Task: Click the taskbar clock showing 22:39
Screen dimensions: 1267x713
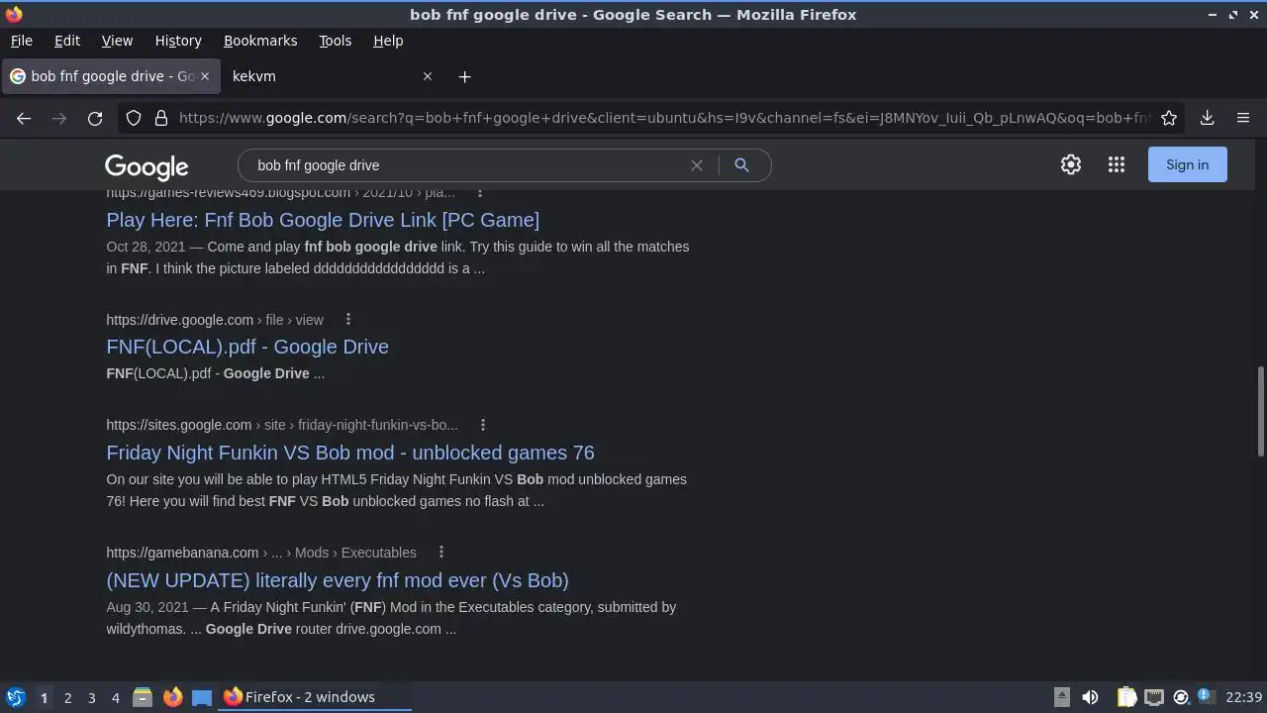Action: (1243, 697)
